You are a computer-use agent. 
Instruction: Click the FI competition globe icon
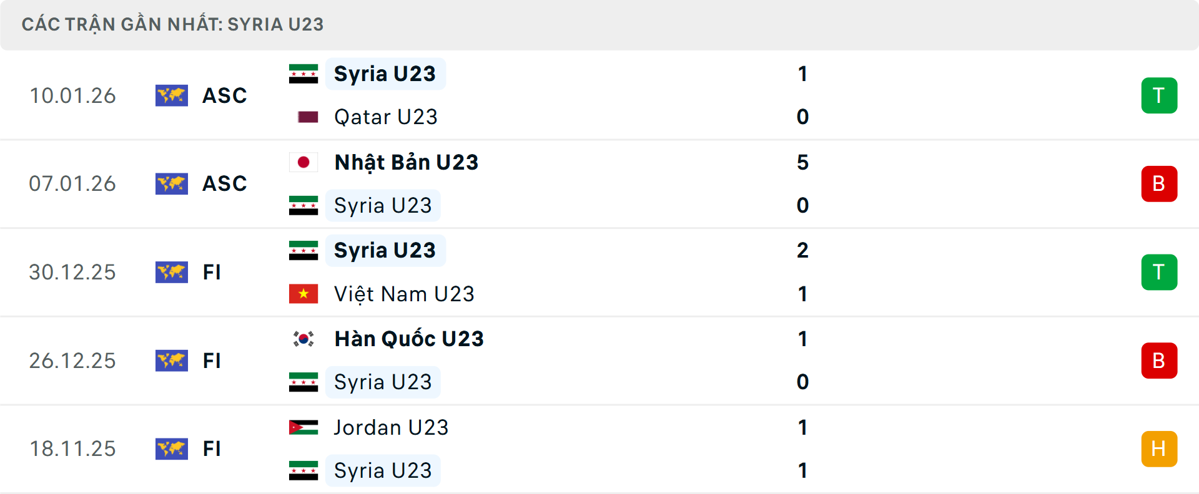click(172, 273)
